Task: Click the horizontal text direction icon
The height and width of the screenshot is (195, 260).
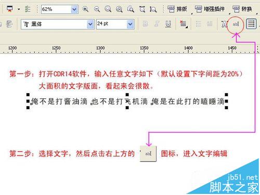Action: click(x=251, y=24)
